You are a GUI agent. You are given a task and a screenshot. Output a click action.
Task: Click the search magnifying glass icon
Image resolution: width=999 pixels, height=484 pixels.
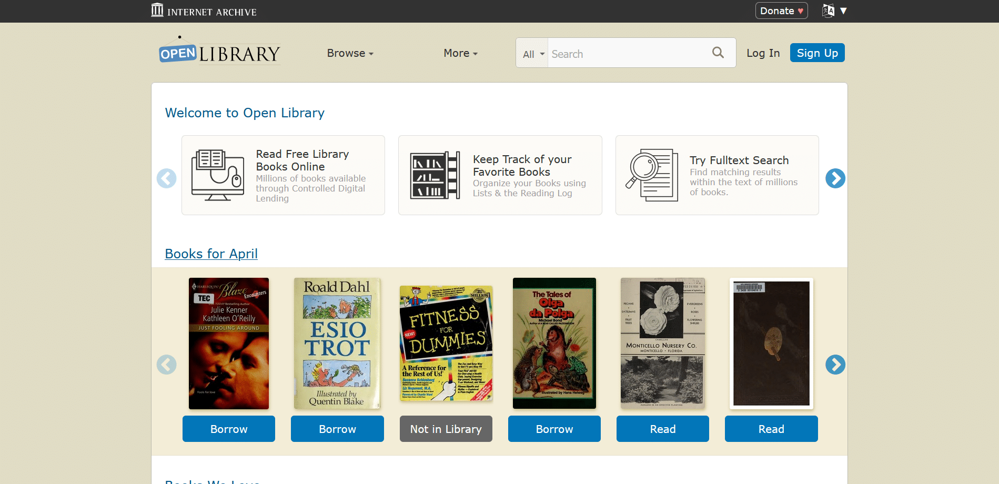pos(718,53)
